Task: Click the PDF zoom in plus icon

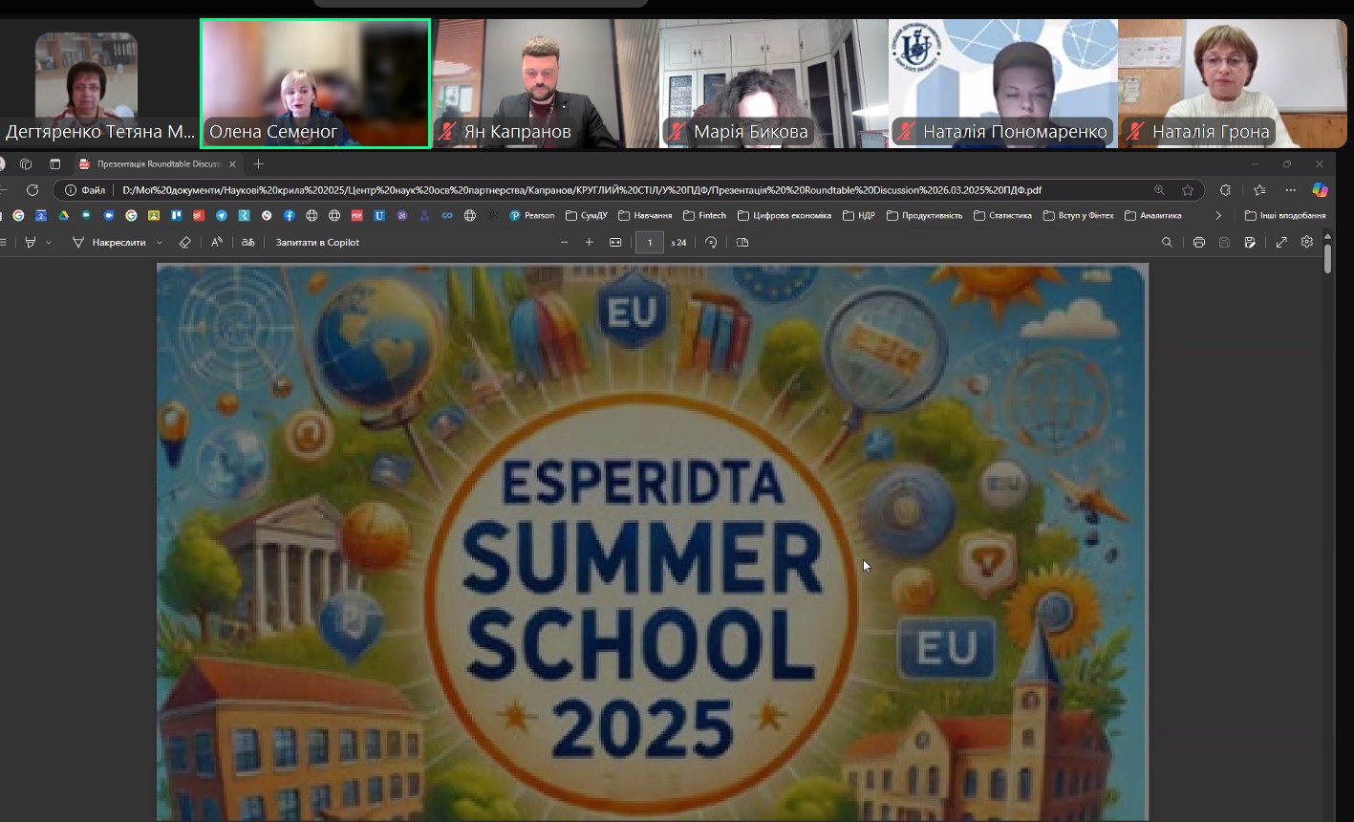Action: coord(590,243)
